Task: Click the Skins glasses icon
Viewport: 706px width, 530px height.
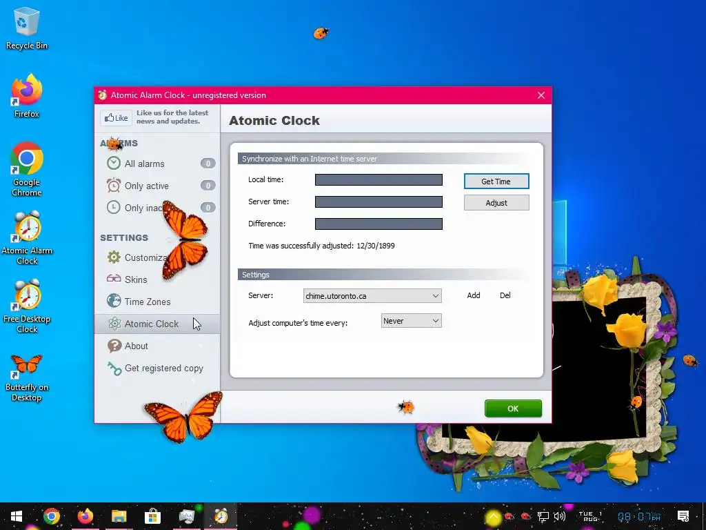Action: click(114, 279)
